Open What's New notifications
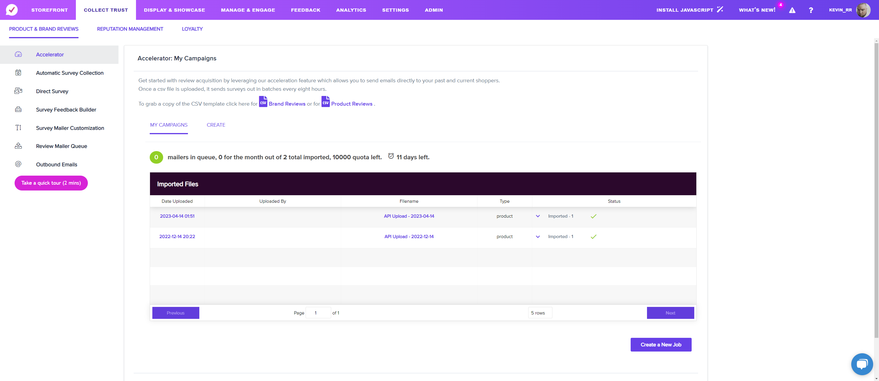 (757, 10)
